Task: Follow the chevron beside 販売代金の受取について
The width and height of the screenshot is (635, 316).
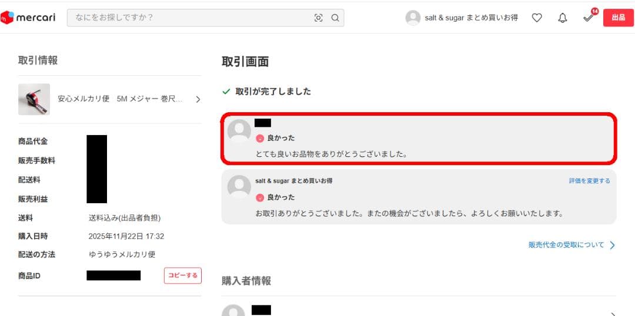Action: [x=612, y=245]
